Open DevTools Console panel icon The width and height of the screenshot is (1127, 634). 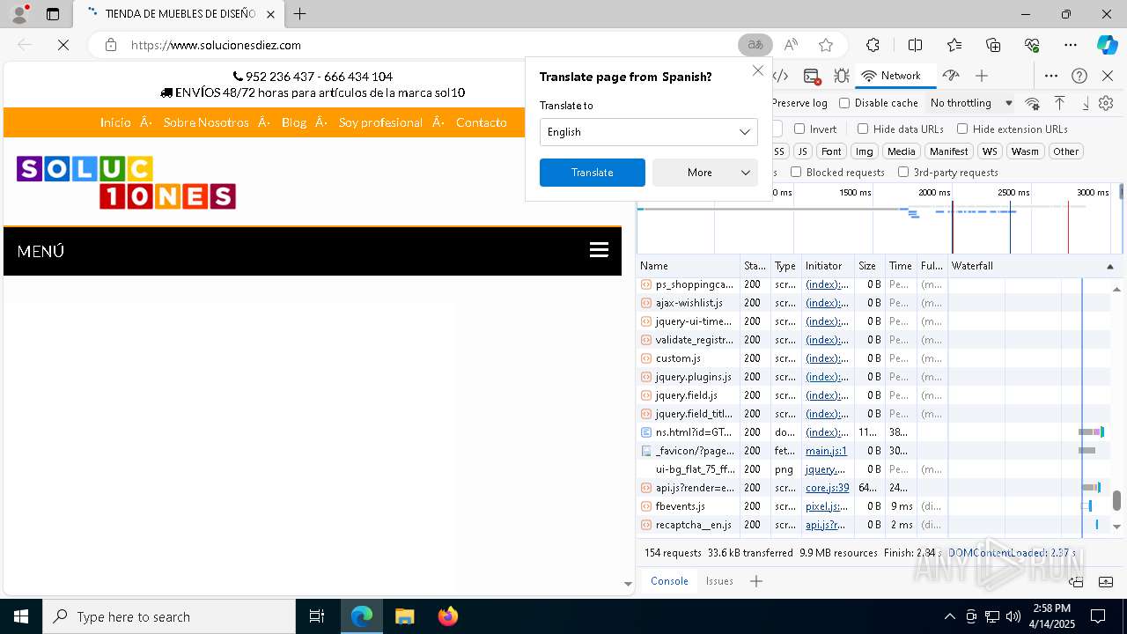(812, 76)
